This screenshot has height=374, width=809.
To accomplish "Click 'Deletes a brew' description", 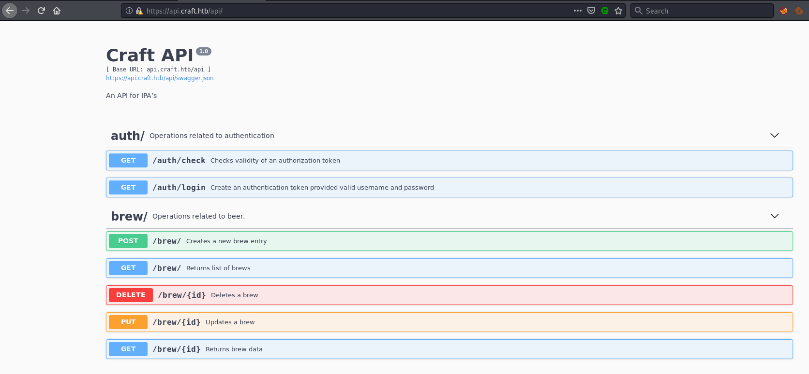I will pyautogui.click(x=235, y=295).
